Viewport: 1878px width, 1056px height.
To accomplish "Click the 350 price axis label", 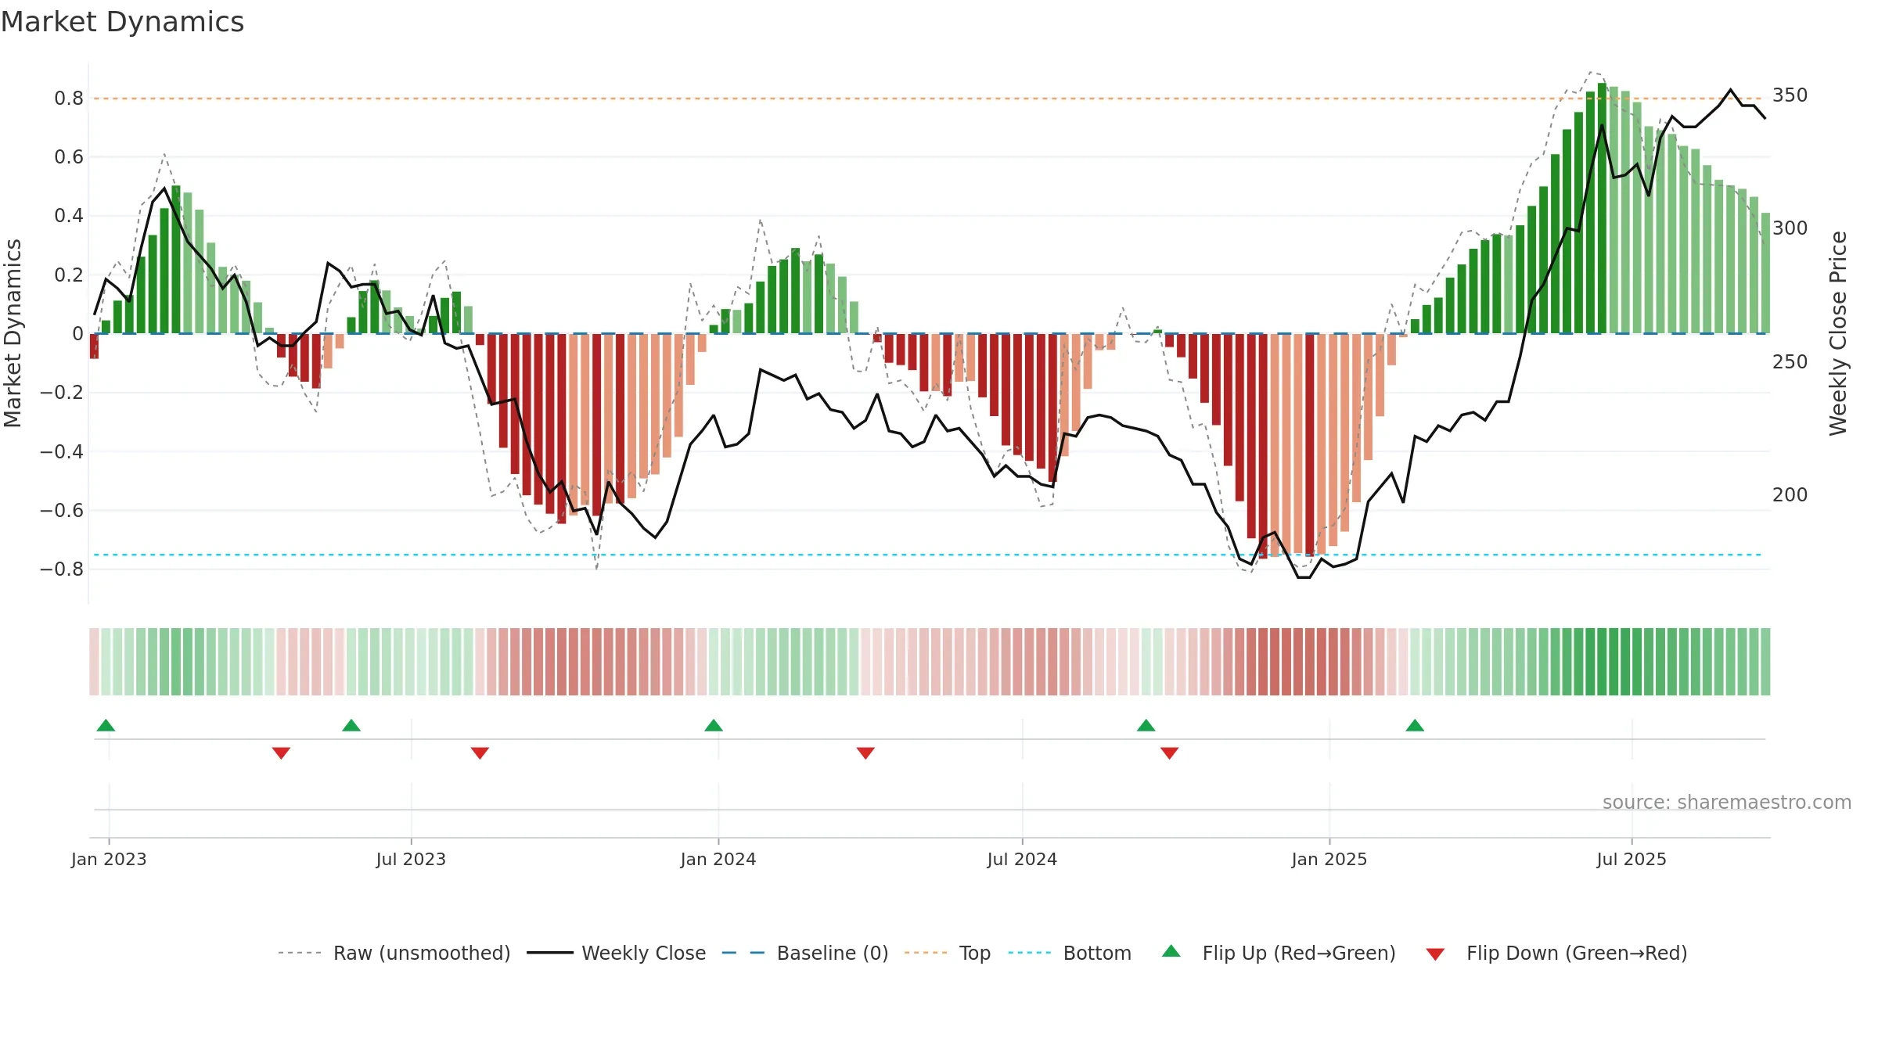I will tap(1790, 95).
